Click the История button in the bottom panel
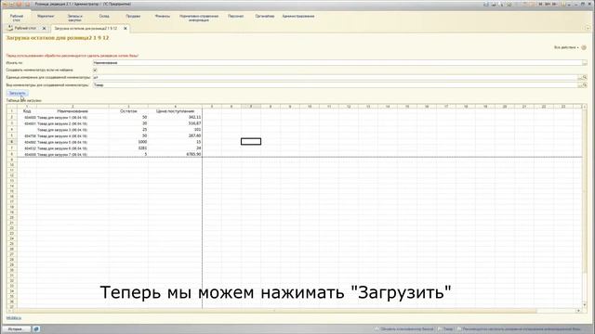 tap(16, 329)
